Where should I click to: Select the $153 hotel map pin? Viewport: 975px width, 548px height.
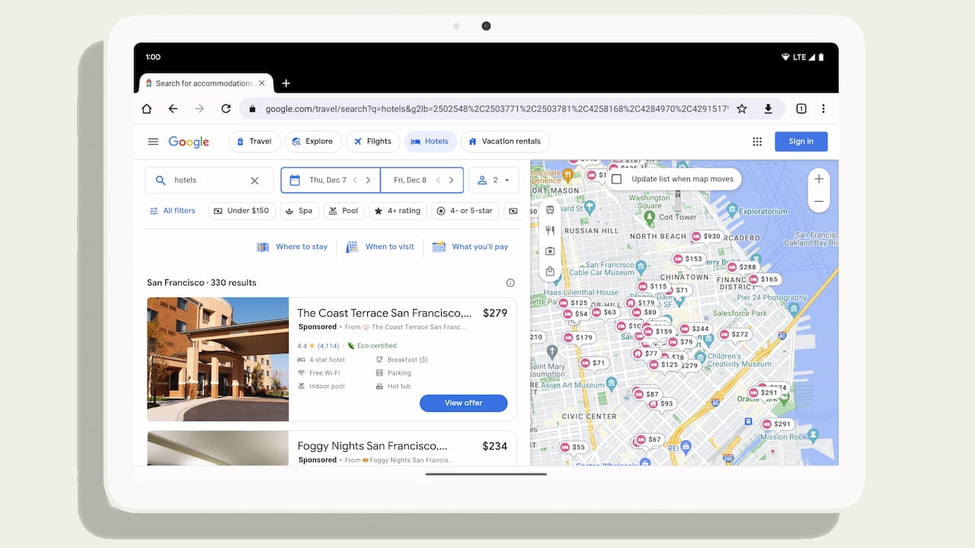688,259
